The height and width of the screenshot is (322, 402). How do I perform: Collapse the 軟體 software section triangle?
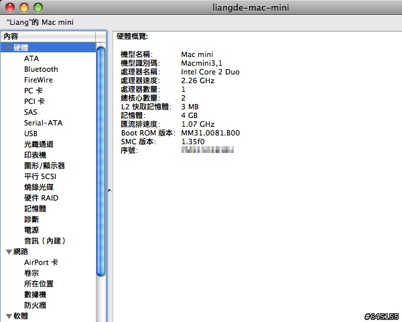click(x=9, y=316)
